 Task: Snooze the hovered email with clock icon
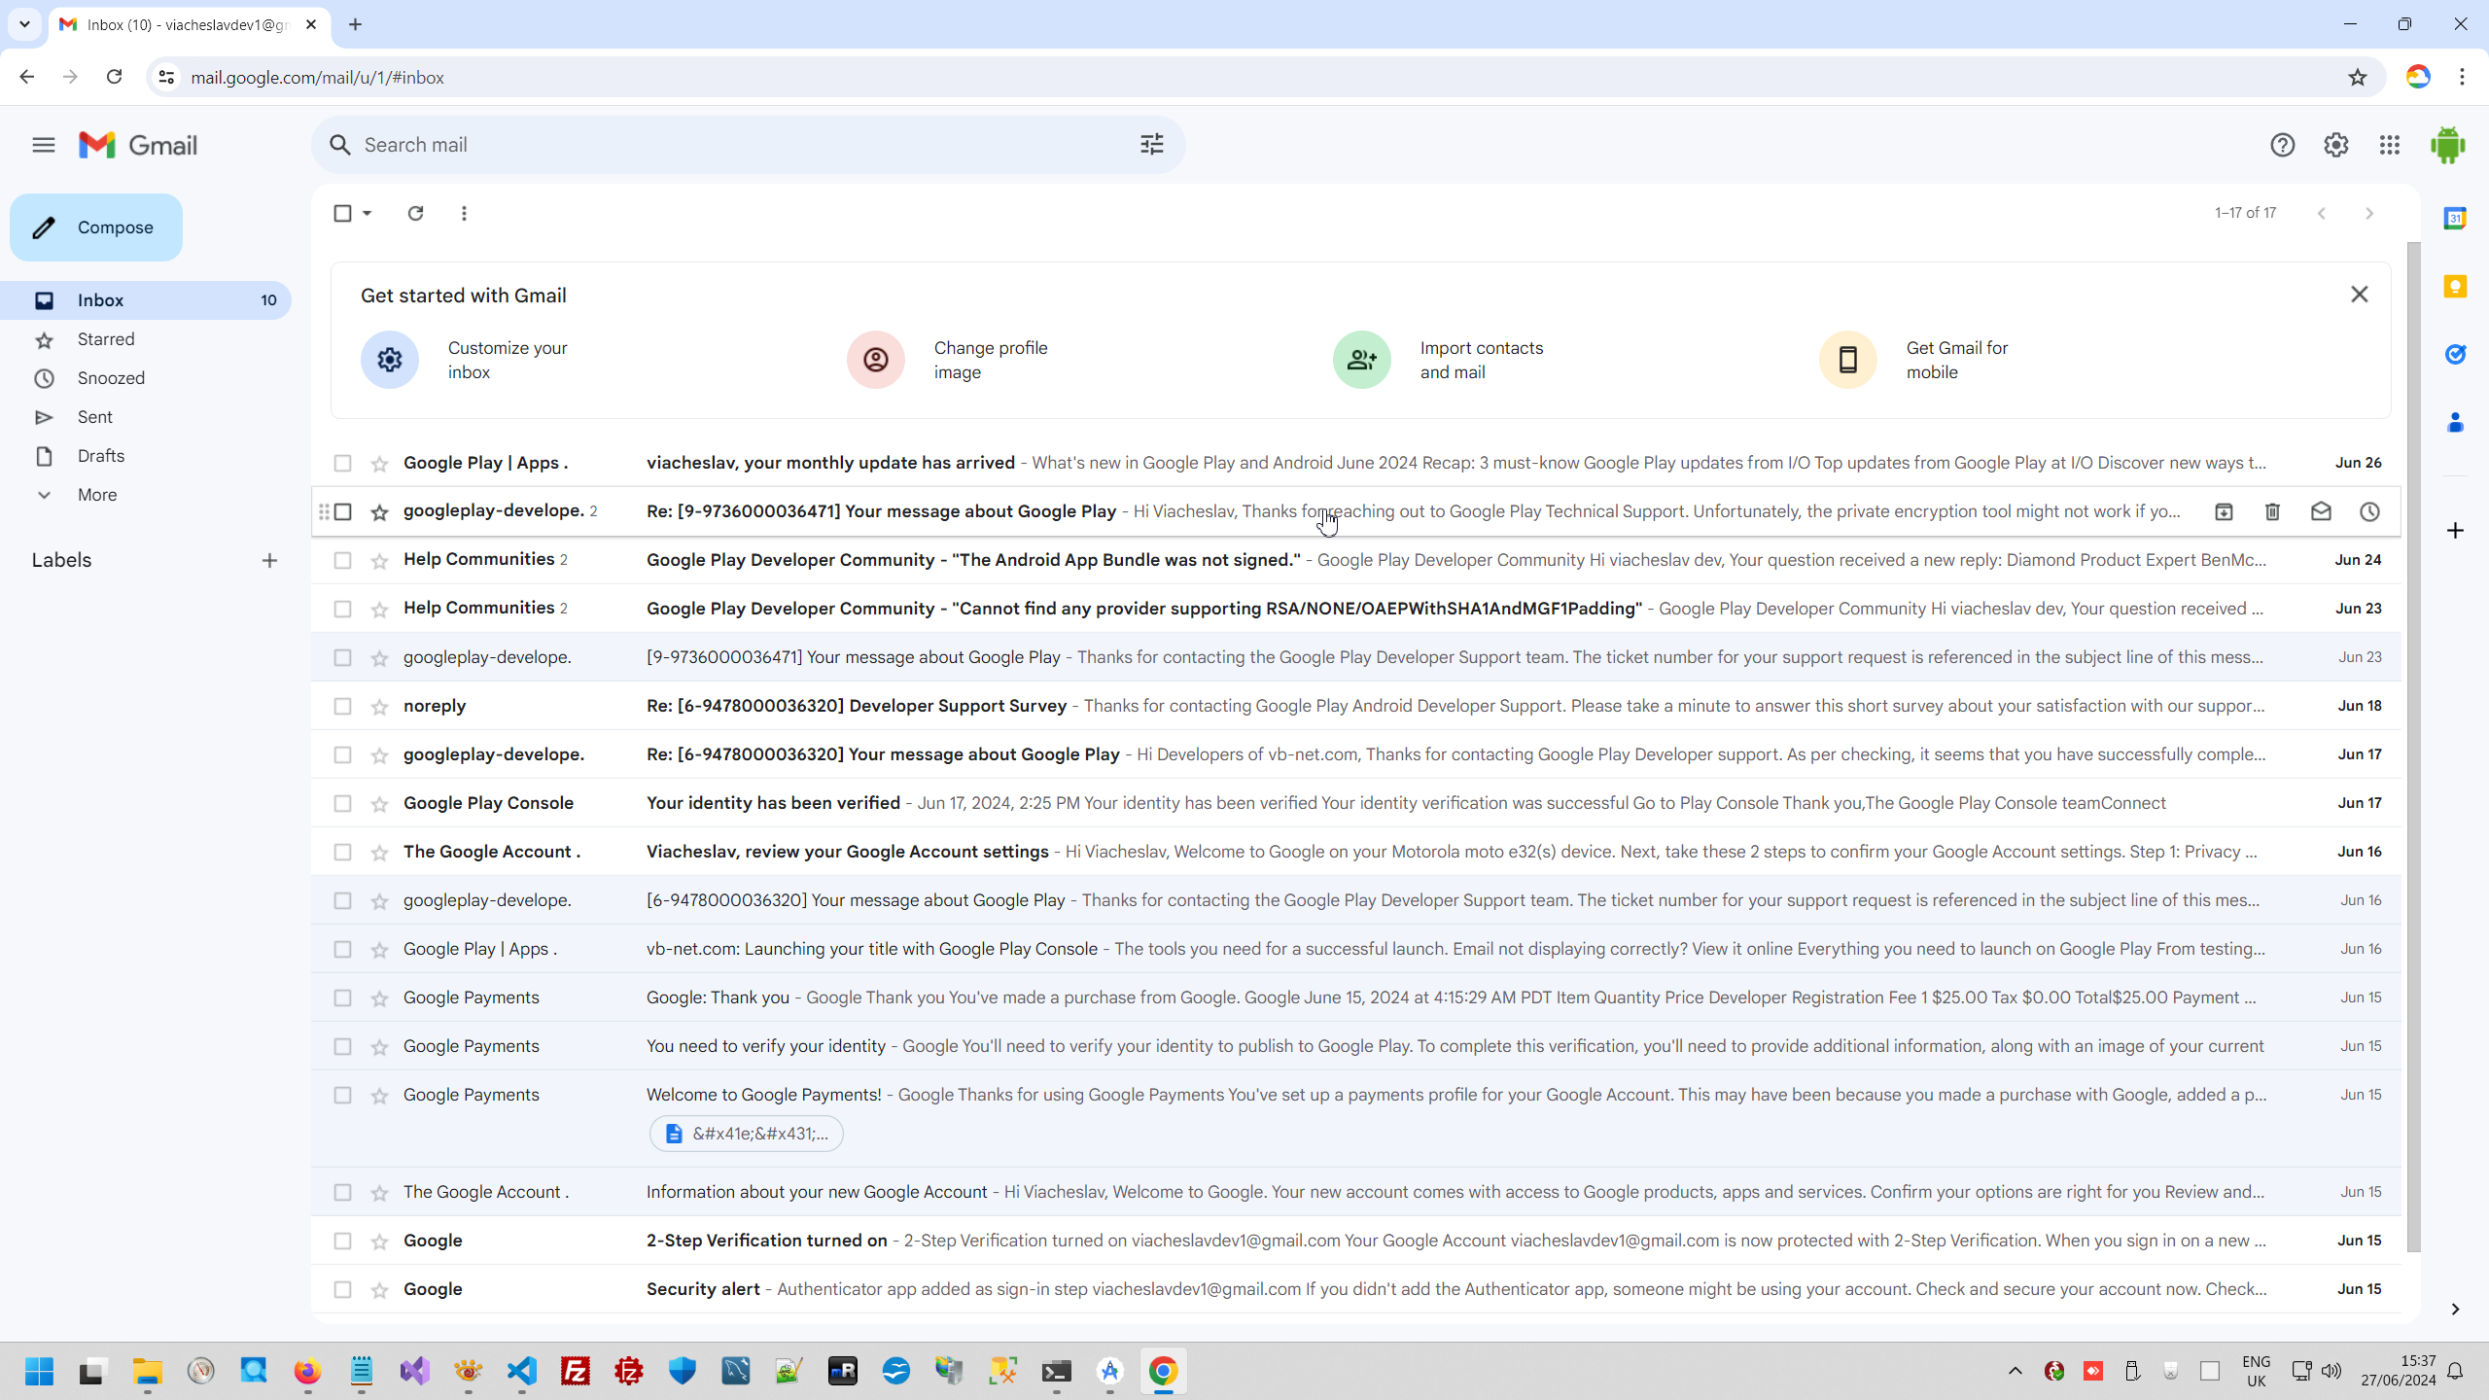[x=2369, y=511]
